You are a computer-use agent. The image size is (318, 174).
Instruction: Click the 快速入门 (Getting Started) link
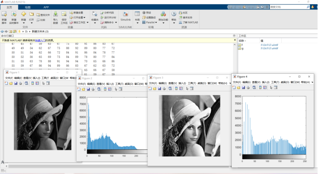[40, 40]
